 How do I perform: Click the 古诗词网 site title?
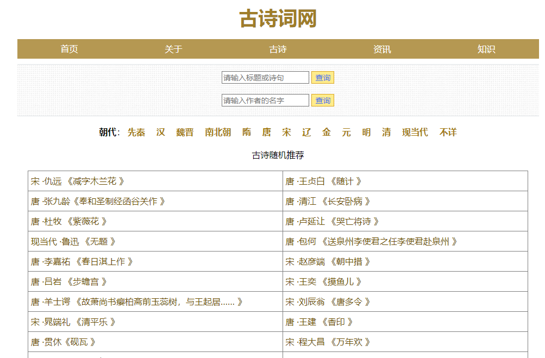point(278,19)
